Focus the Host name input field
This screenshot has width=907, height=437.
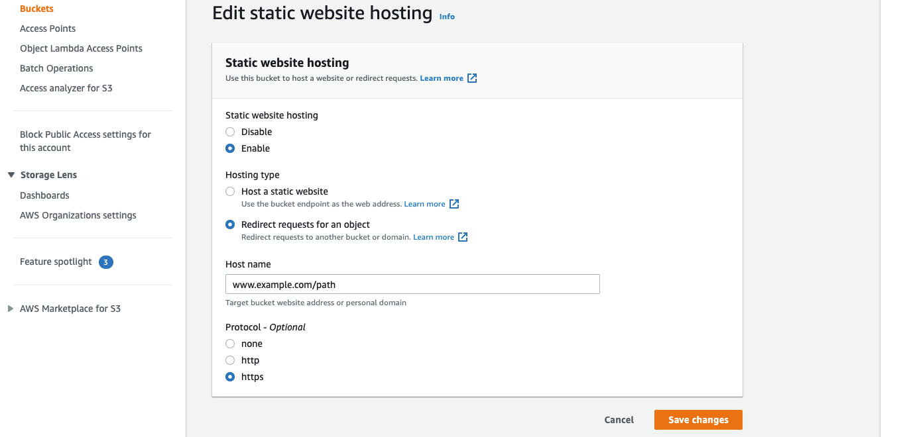coord(412,285)
